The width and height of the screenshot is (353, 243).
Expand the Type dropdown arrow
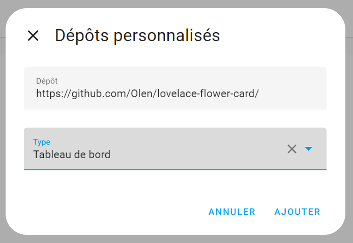pos(308,149)
